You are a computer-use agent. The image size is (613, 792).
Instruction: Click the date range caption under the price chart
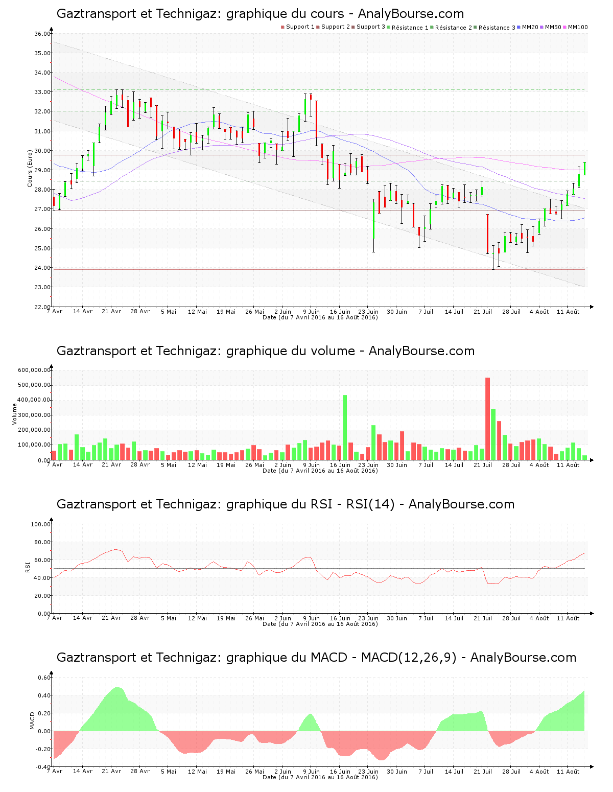click(320, 317)
